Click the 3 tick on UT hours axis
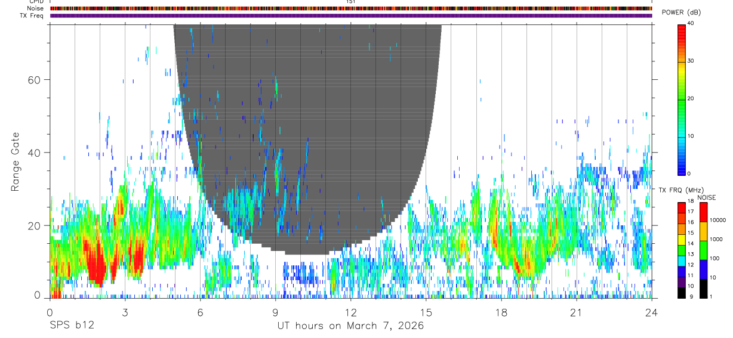Viewport: 733px width, 338px height. tap(125, 312)
